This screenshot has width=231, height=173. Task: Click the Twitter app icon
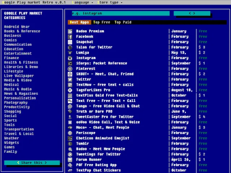click(x=70, y=79)
